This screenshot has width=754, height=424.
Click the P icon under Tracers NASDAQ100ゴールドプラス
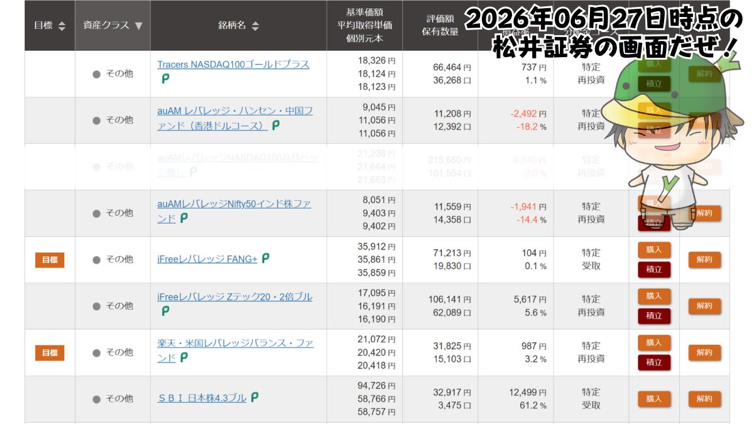click(166, 79)
